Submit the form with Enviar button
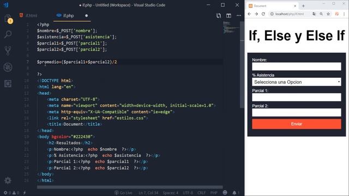 pyautogui.click(x=297, y=124)
